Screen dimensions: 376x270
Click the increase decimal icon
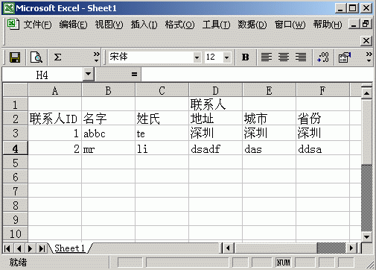(323, 57)
